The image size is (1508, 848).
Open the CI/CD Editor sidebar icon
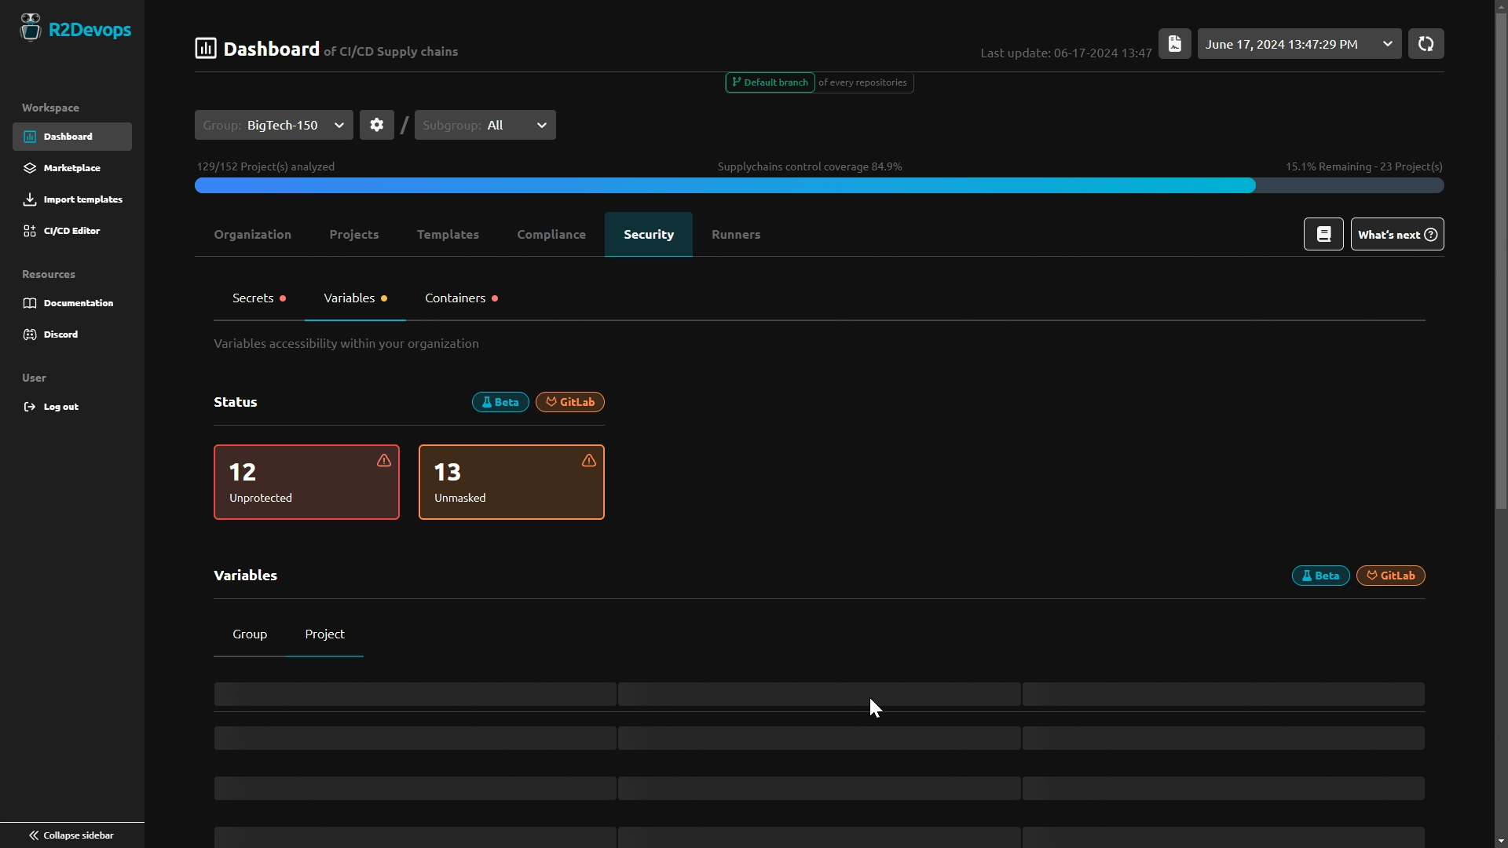(29, 230)
